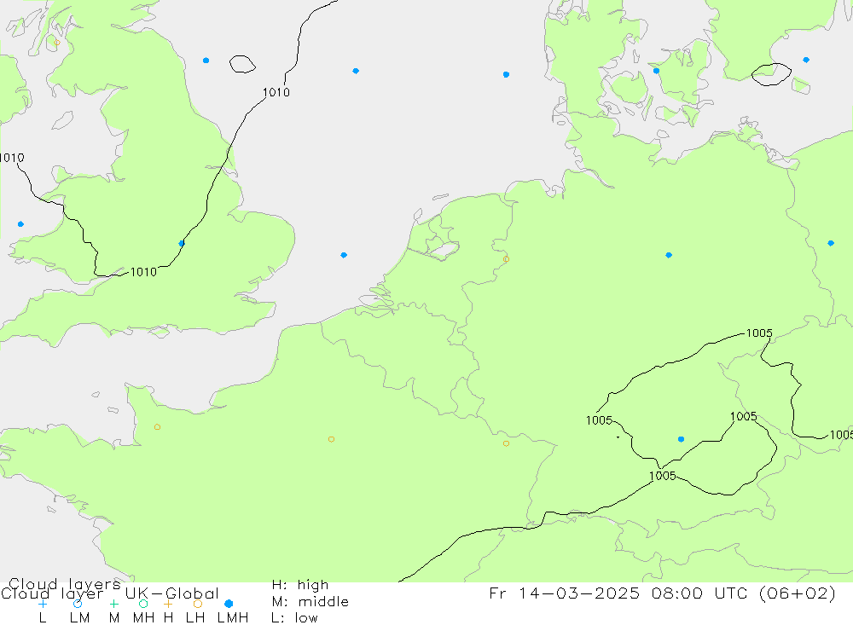Select the LMH dot on the isobar over the English Midlands

182,244
